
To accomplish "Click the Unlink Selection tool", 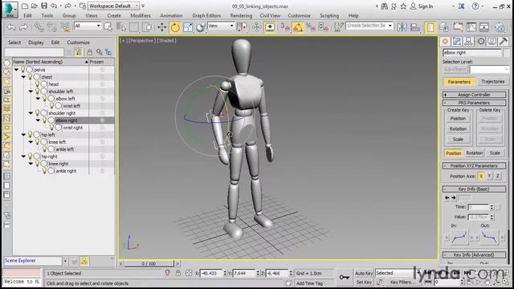I will [51, 27].
